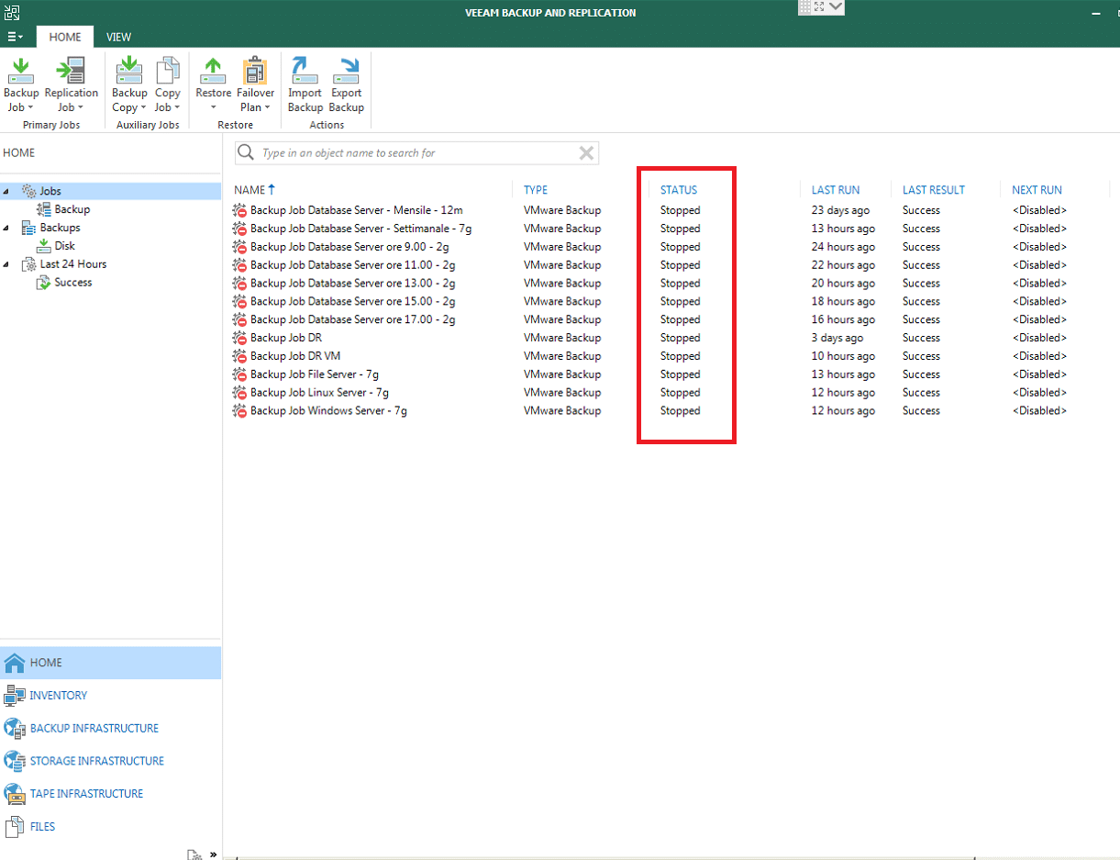This screenshot has height=860, width=1120.
Task: Sort by the LAST RUN column header
Action: (x=836, y=190)
